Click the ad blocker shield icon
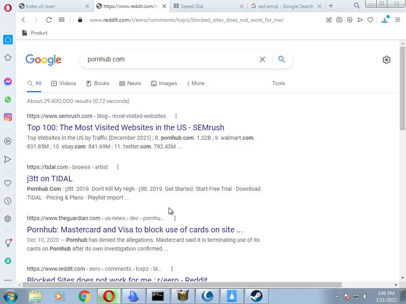 pos(350,20)
